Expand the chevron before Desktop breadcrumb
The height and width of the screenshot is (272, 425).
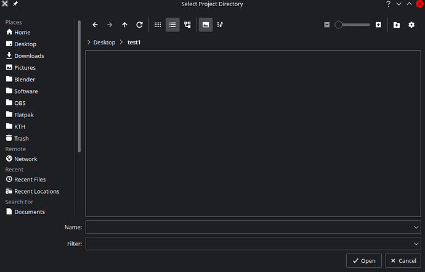89,42
